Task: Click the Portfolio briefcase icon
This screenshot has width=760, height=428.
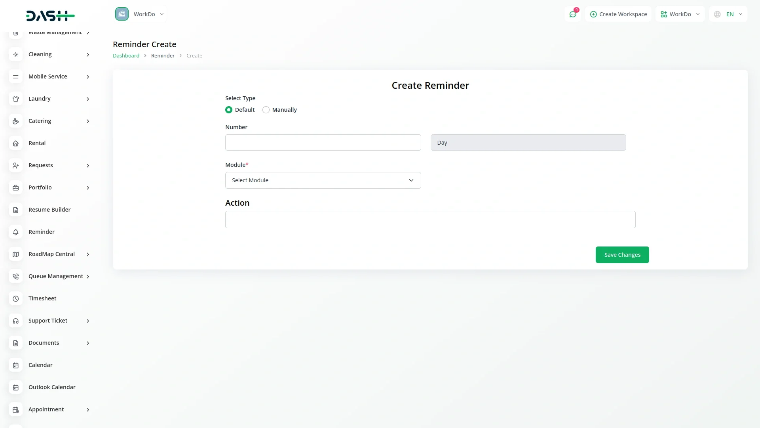Action: [x=15, y=187]
